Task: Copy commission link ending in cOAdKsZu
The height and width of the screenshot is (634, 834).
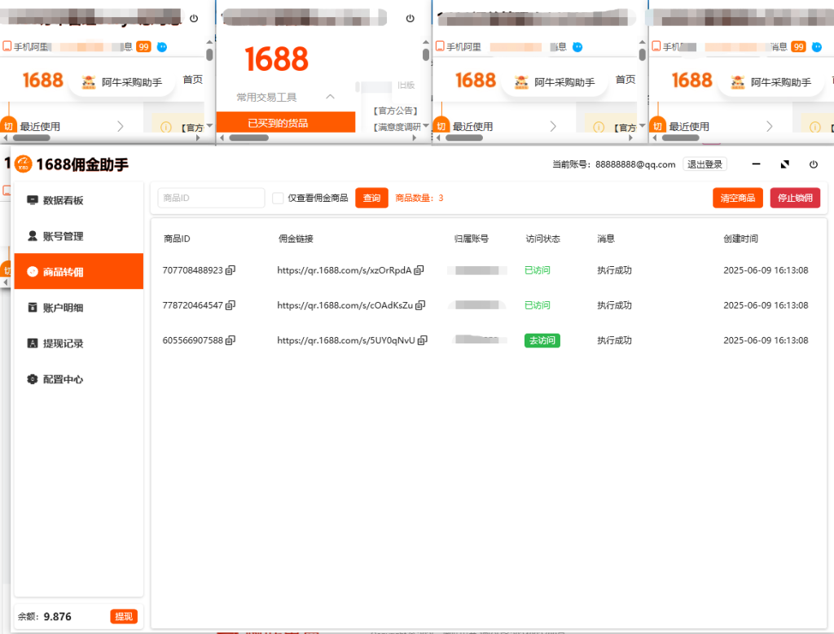Action: tap(420, 305)
